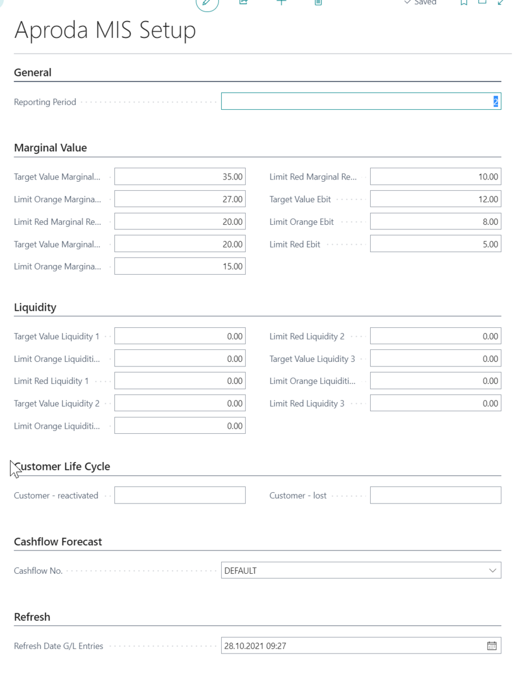This screenshot has width=532, height=683.
Task: Click the Delete trash icon
Action: point(318,2)
